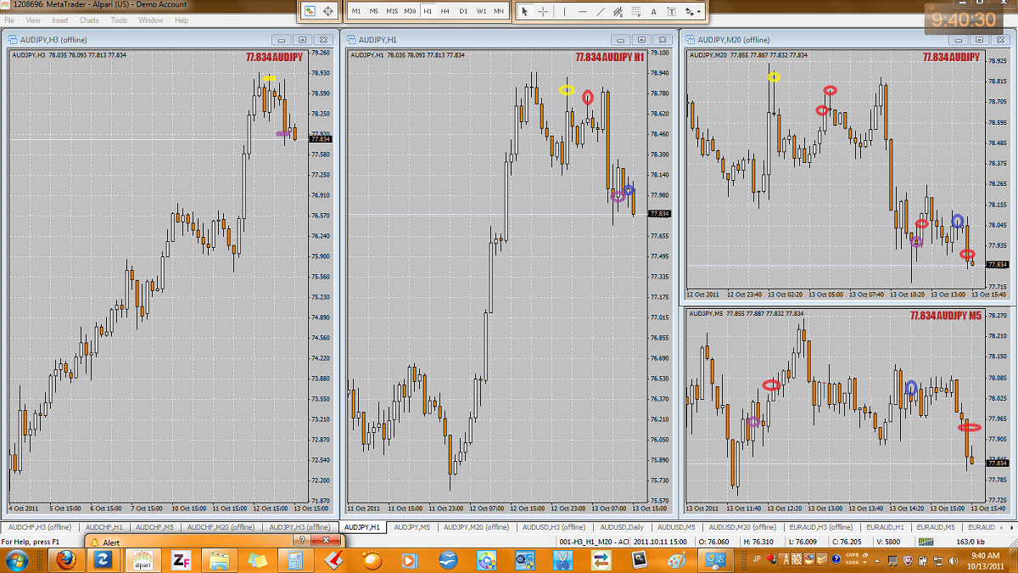Pick the text label tool
Viewport: 1018px width, 573px height.
pos(671,11)
